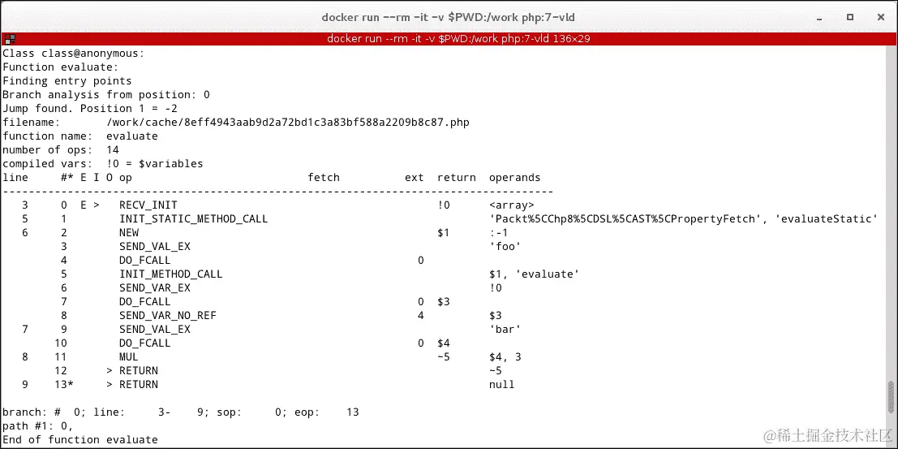Click the DO_FCALL opcode returning $3

pos(145,301)
